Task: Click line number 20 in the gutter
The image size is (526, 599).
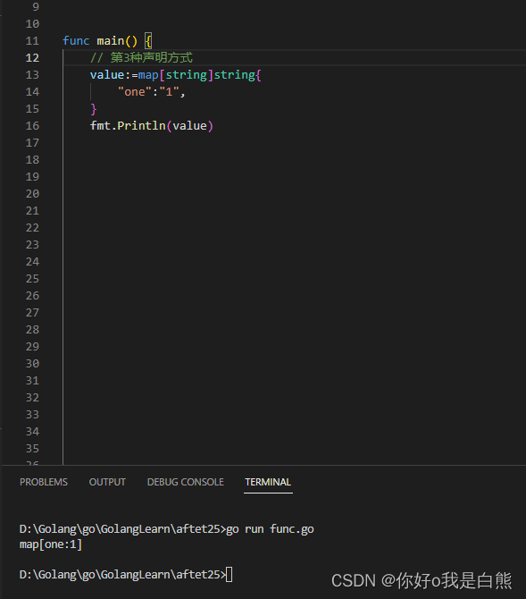Action: [32, 194]
